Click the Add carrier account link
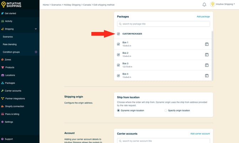The width and height of the screenshot is (239, 143). click(200, 134)
